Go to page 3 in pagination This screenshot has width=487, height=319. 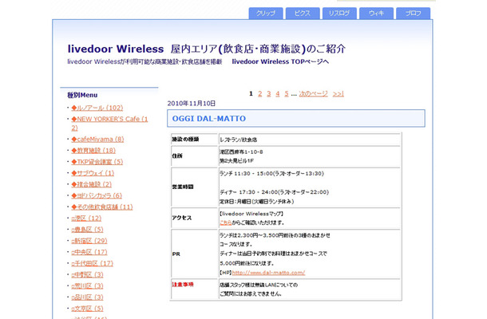(269, 93)
